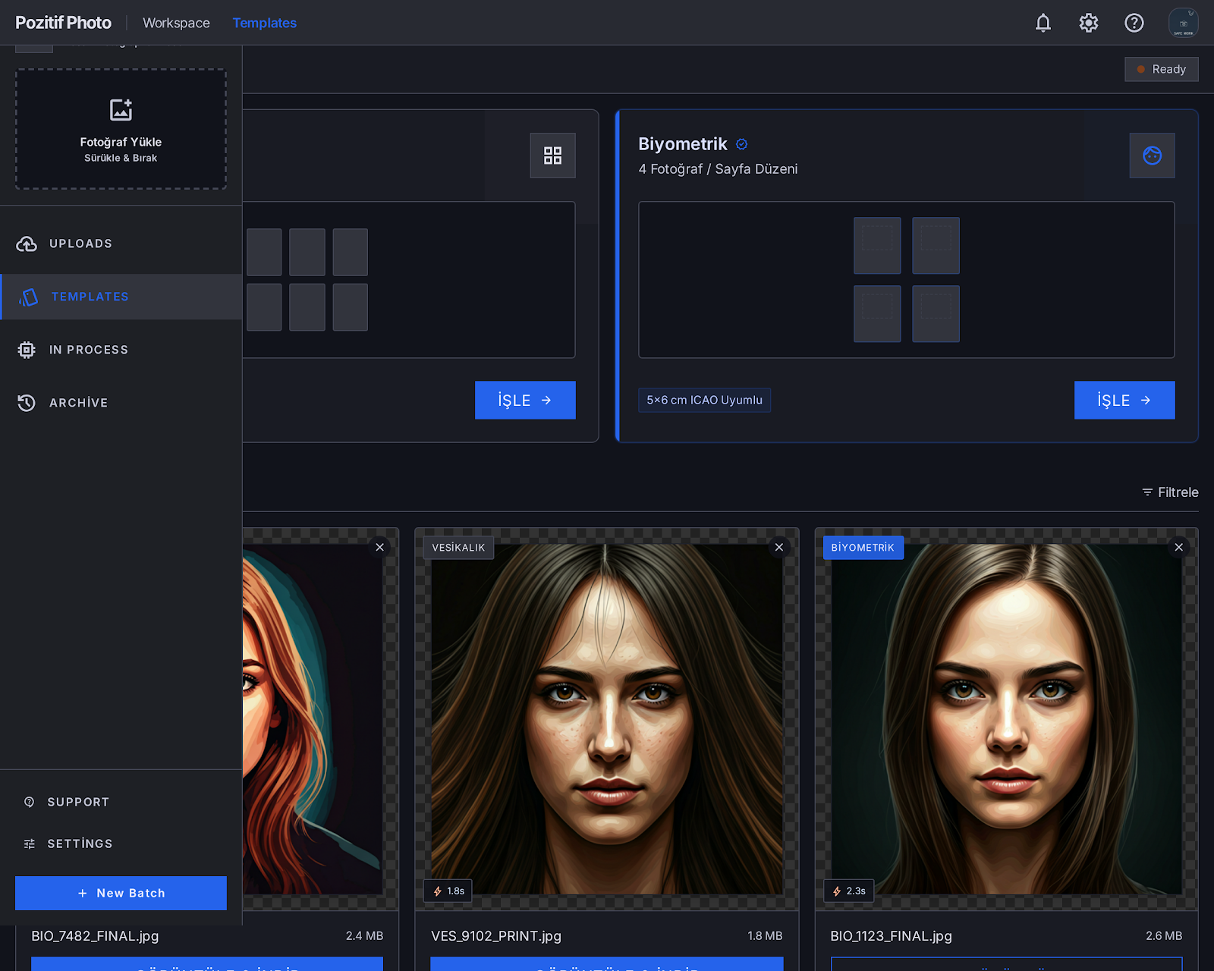Viewport: 1214px width, 971px height.
Task: Click the verified badge next to Biyometrik
Action: (742, 144)
